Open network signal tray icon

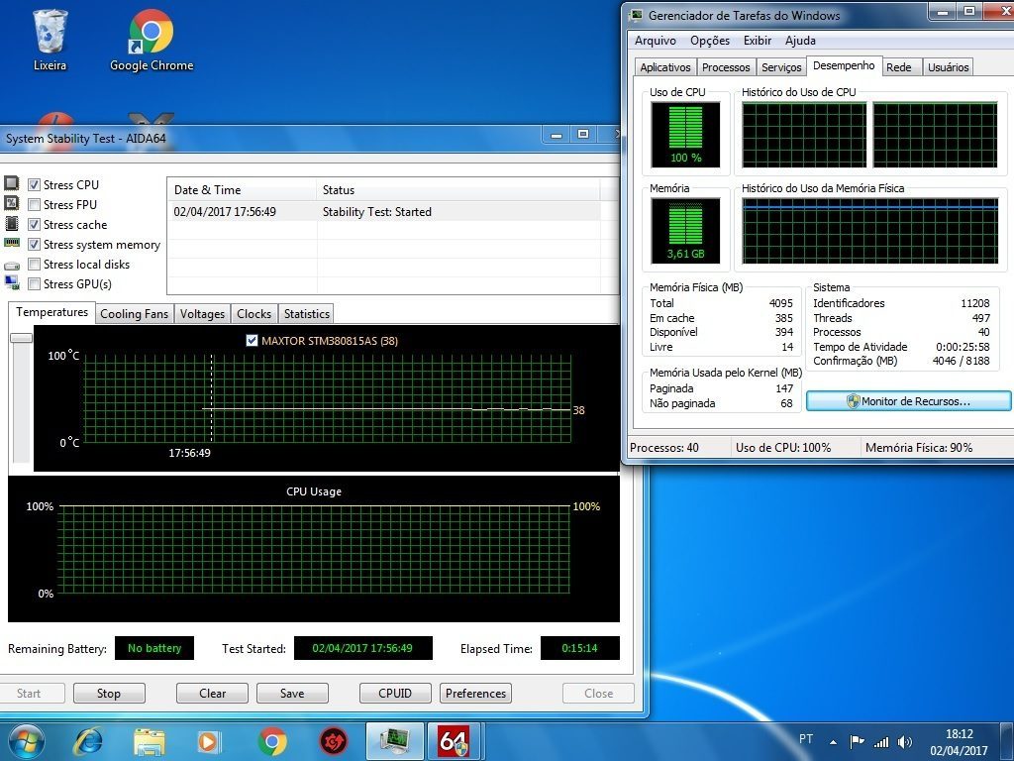[x=880, y=741]
